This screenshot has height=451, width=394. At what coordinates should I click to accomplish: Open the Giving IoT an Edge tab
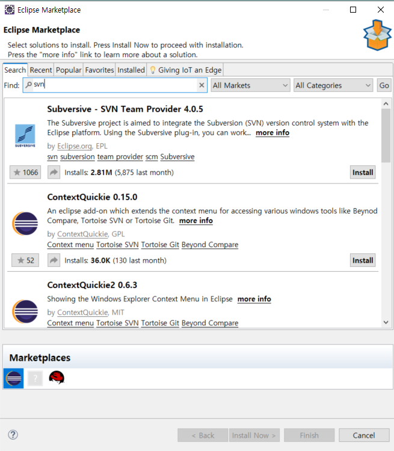[185, 70]
